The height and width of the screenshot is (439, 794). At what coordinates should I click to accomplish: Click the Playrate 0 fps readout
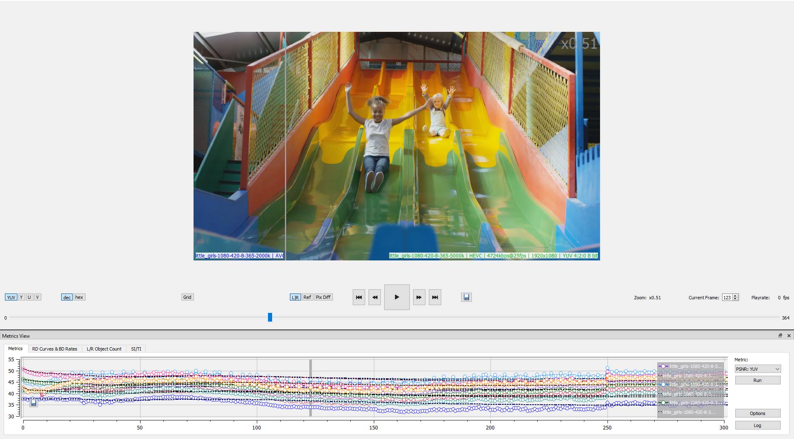[770, 298]
